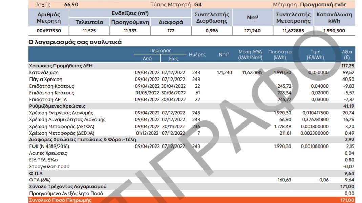Viewport: 362px width, 203px height.
Task: Click 'Ισχύς' value 66,90 in top bar
Action: click(71, 5)
